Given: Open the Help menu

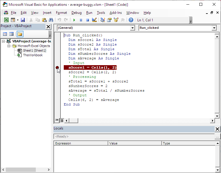Looking at the screenshot, I should click(147, 13).
